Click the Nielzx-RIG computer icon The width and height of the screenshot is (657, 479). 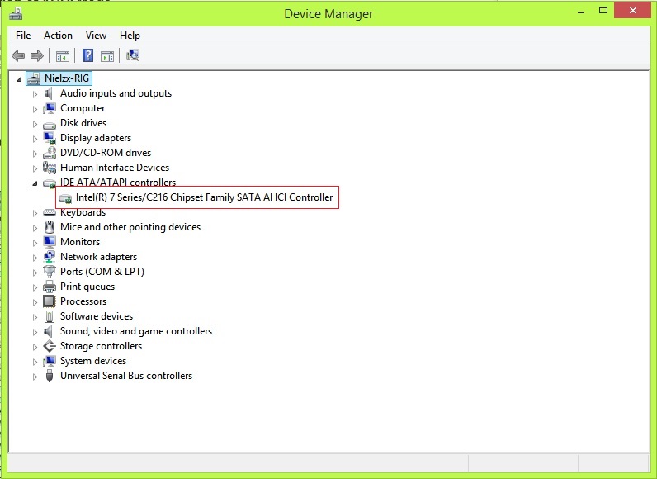pos(34,78)
